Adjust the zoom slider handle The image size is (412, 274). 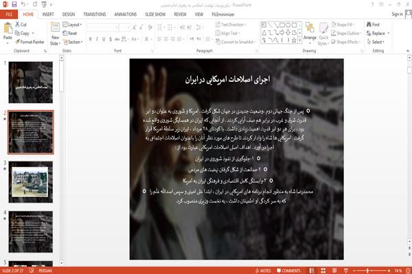point(367,271)
